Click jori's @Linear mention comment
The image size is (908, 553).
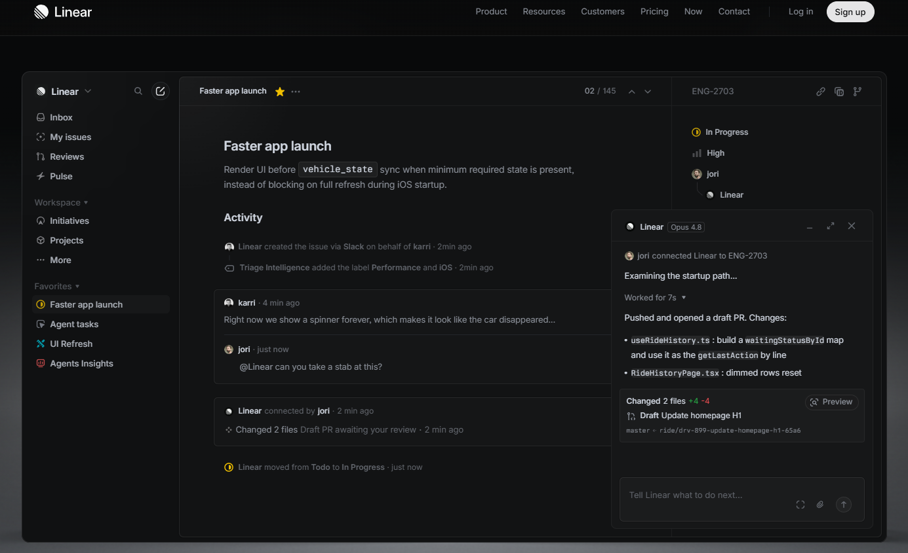coord(311,366)
